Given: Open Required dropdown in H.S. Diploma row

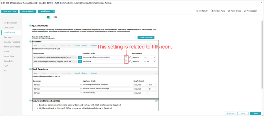Looking at the screenshot, I should 139,58.
